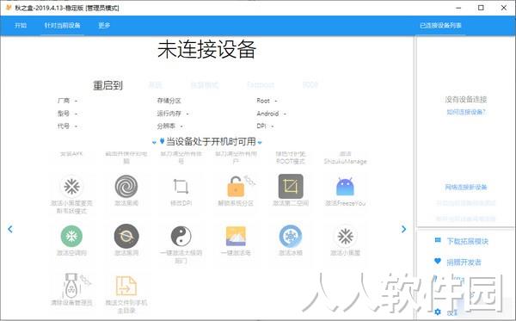
Task: Switch to the 针对当前设备 tab
Action: 63,25
